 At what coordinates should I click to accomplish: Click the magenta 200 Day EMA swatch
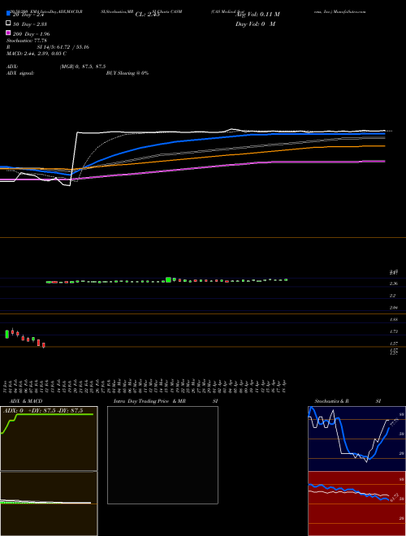click(8, 32)
